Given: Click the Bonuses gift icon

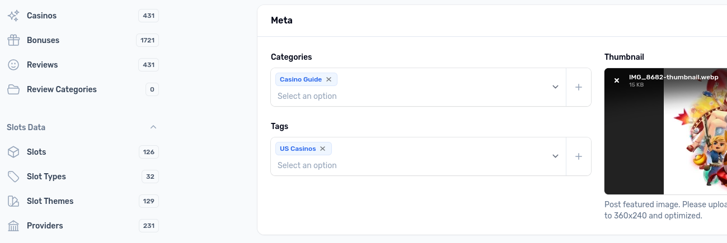Looking at the screenshot, I should pos(13,40).
